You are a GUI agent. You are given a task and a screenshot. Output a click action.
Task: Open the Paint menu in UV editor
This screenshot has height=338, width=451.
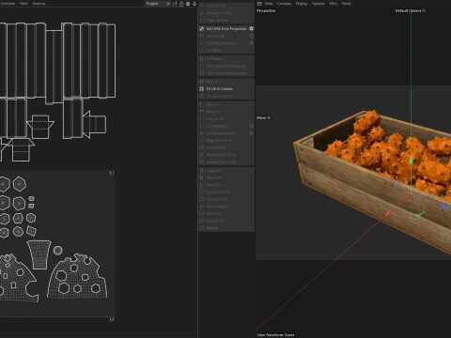23,4
